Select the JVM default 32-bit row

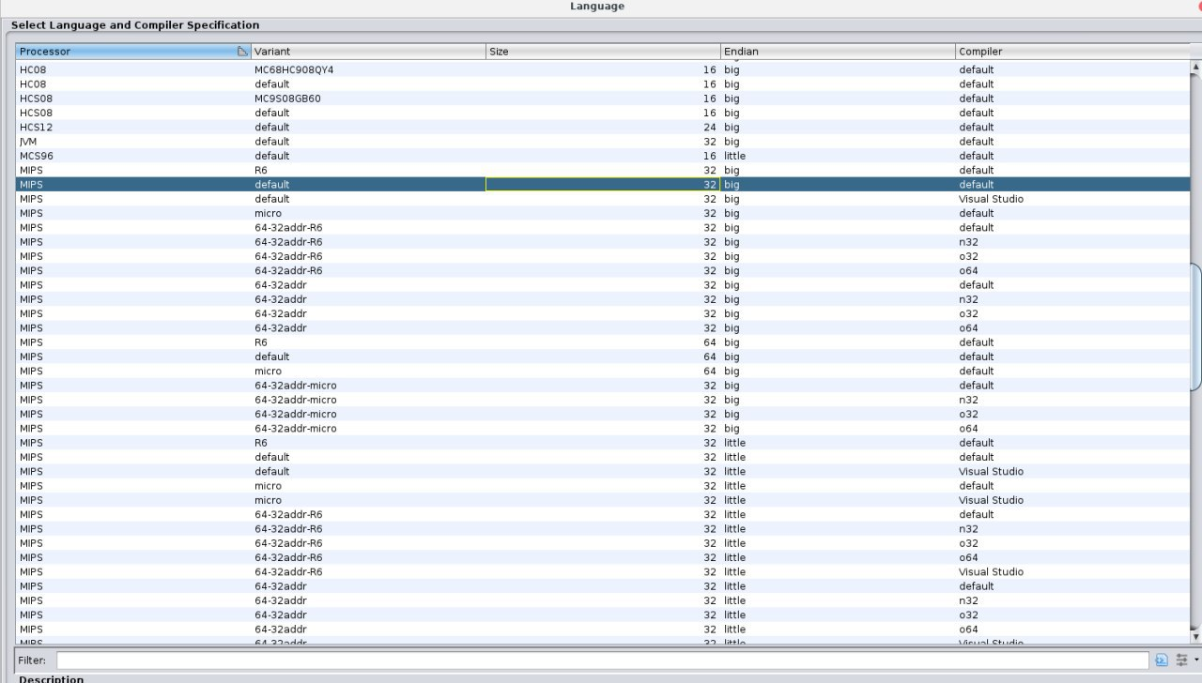(376, 141)
